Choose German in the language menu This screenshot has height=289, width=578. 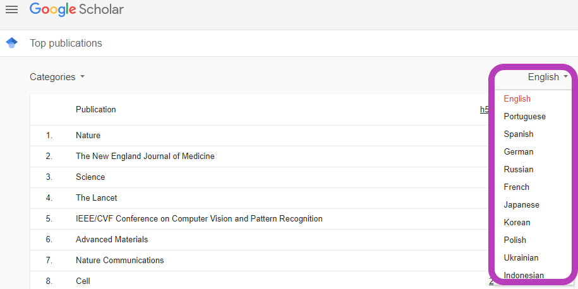coord(533,151)
